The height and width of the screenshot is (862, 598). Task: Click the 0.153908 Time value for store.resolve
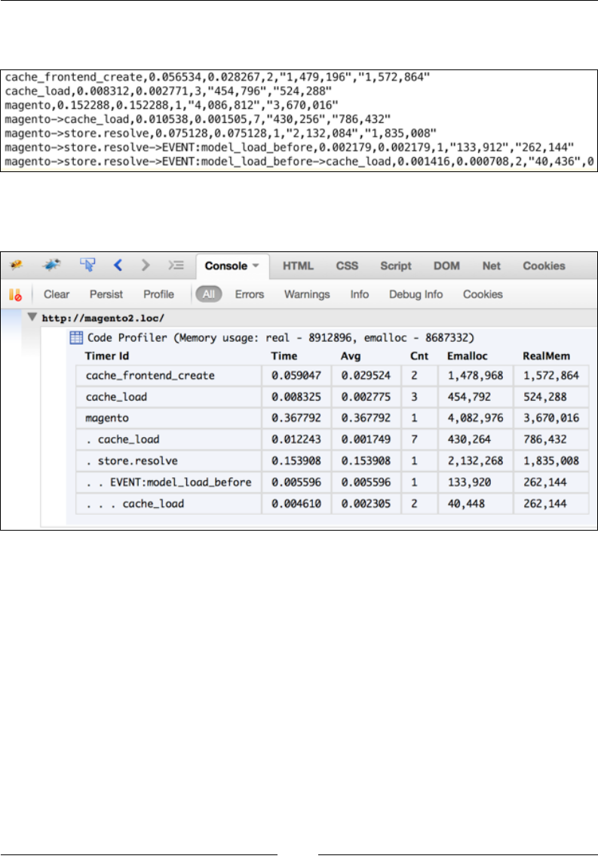click(296, 461)
